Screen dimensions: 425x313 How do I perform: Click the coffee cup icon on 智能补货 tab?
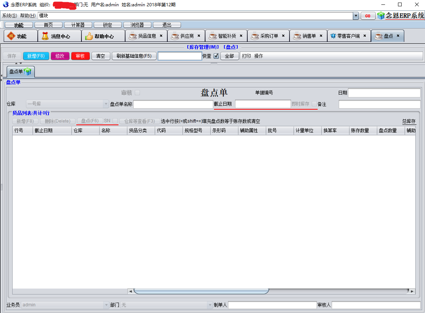coord(212,36)
